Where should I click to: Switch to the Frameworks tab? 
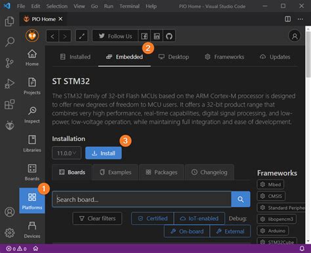(224, 57)
